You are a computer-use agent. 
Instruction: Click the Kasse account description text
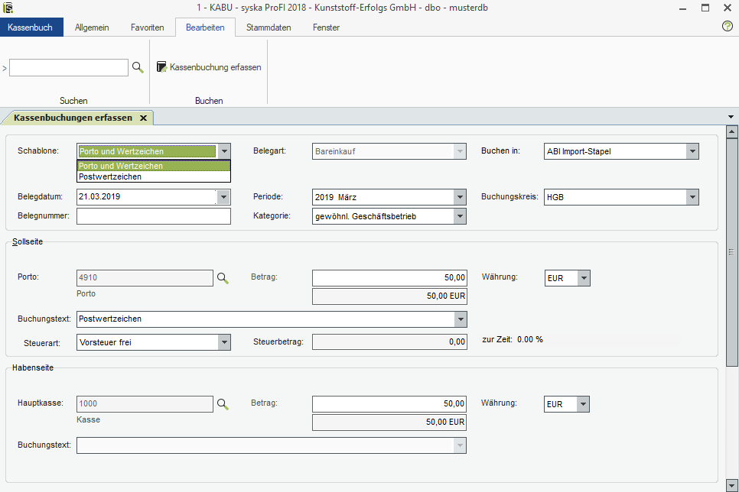[89, 419]
